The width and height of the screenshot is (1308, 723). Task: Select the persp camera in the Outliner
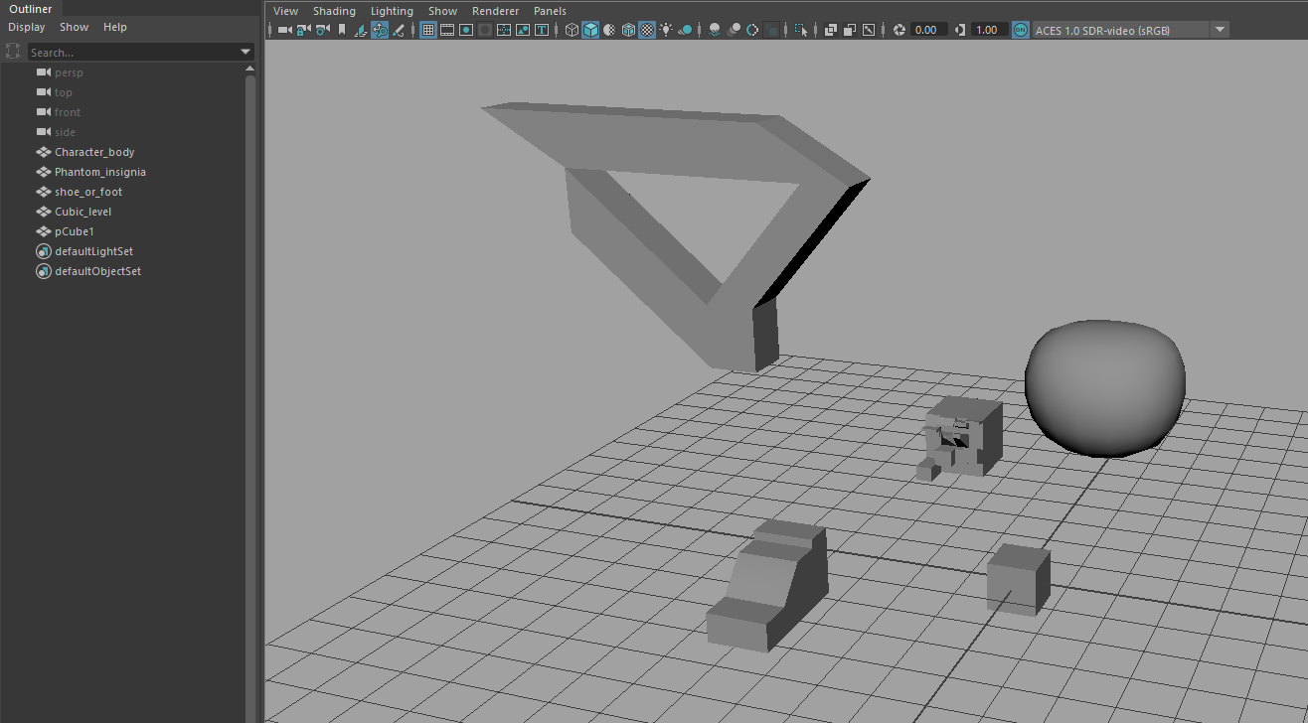(69, 72)
